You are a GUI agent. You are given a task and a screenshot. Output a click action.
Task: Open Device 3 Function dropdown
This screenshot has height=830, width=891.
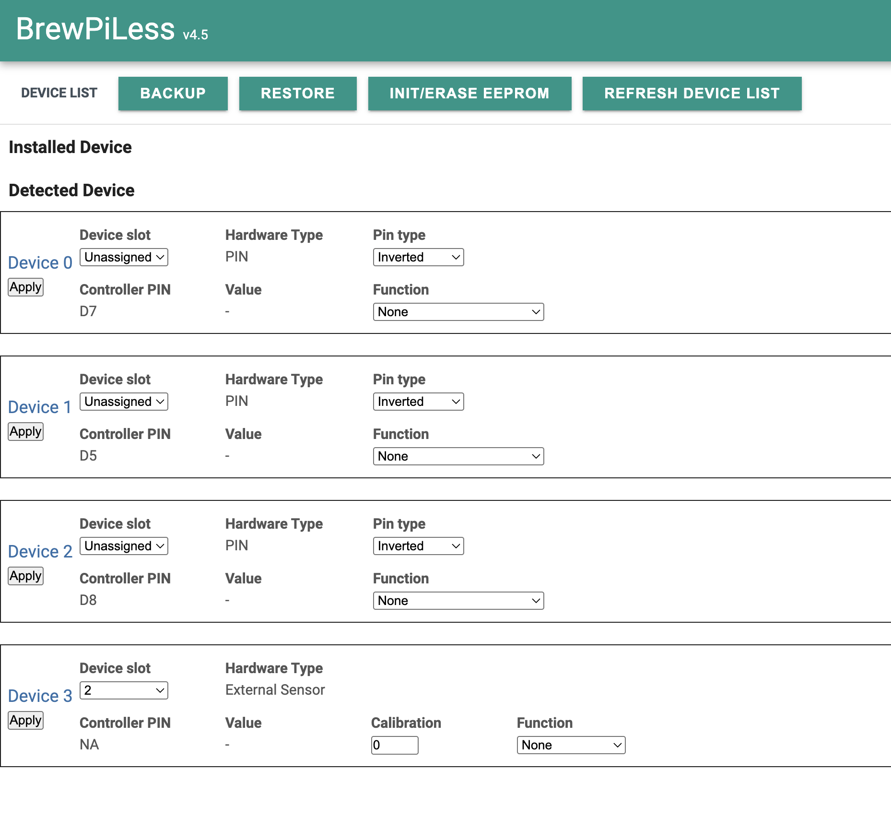(571, 745)
